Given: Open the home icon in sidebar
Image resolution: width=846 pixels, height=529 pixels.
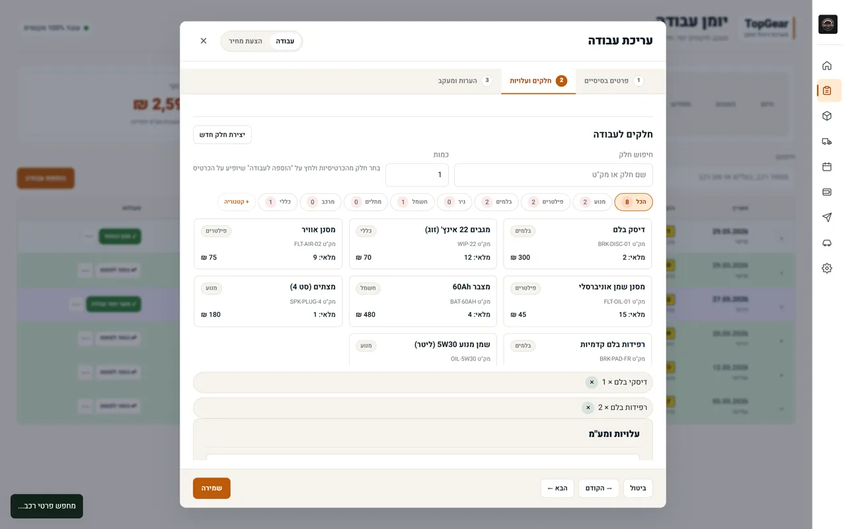Looking at the screenshot, I should 827,65.
